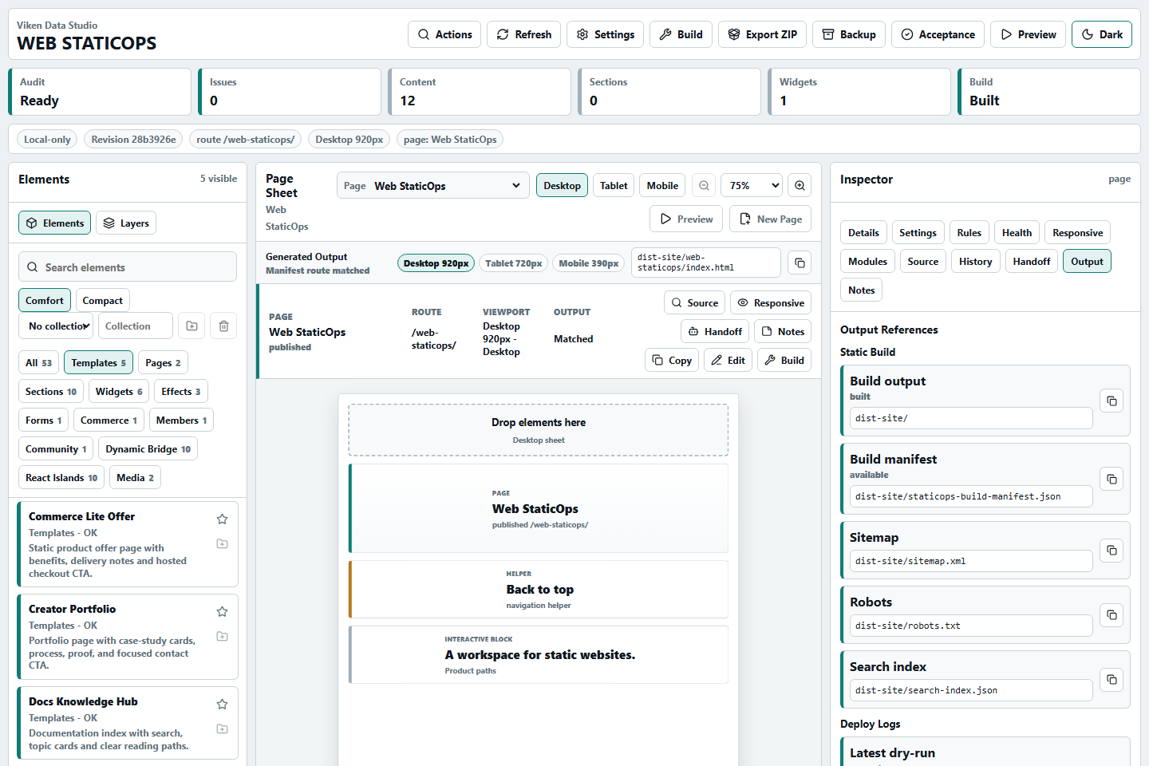Screen dimensions: 1149x766
Task: Copy Build manifest path
Action: click(1111, 479)
